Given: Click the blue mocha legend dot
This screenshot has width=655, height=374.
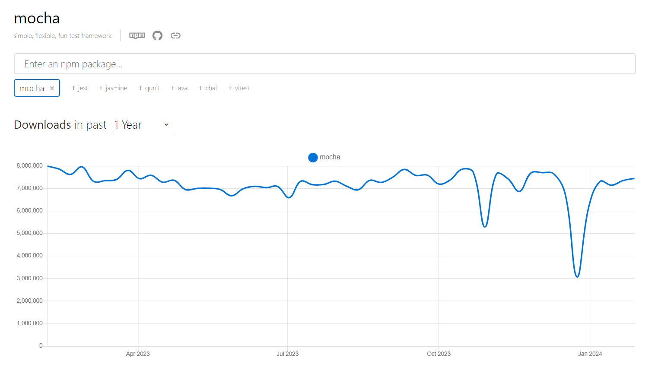Looking at the screenshot, I should coord(313,157).
